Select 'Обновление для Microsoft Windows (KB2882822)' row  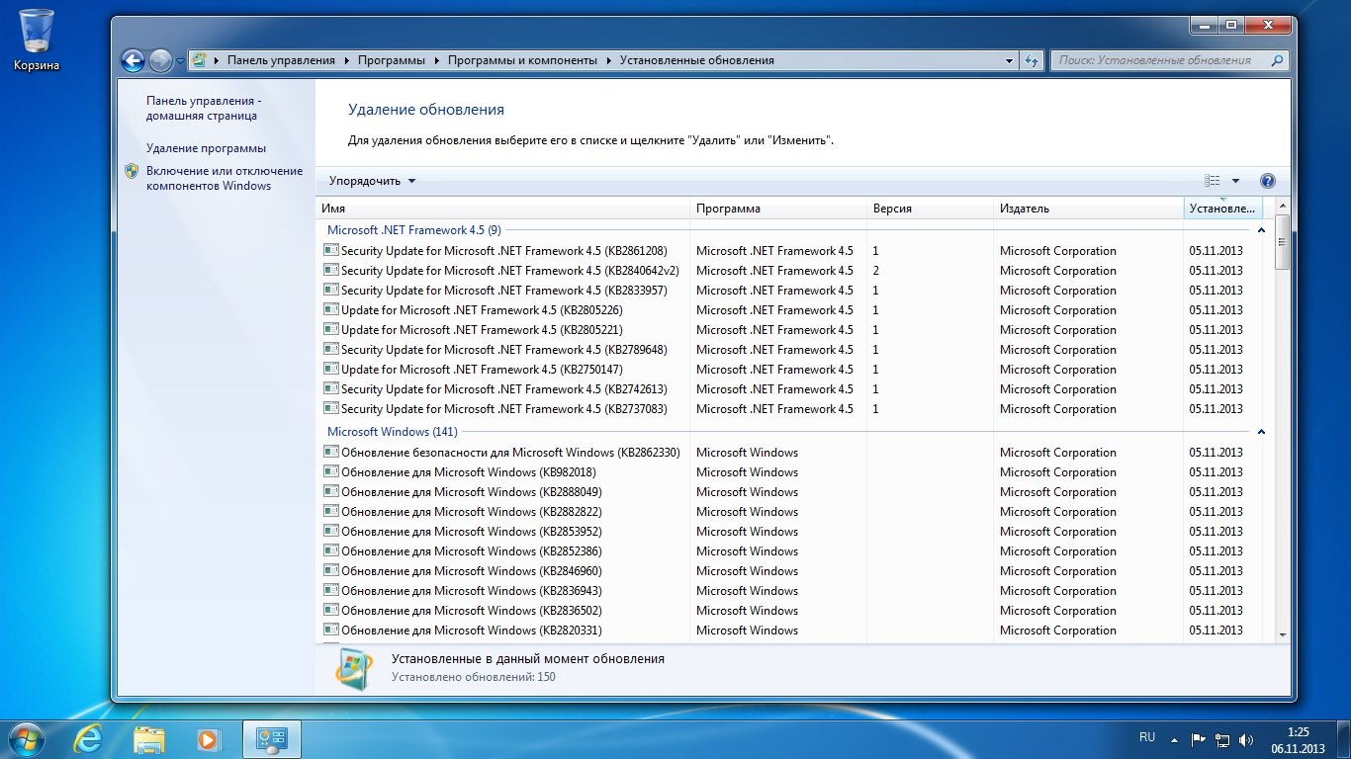789,512
